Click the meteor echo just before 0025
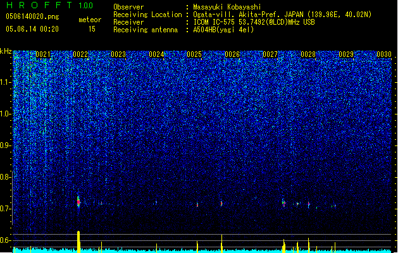 pyautogui.click(x=197, y=204)
